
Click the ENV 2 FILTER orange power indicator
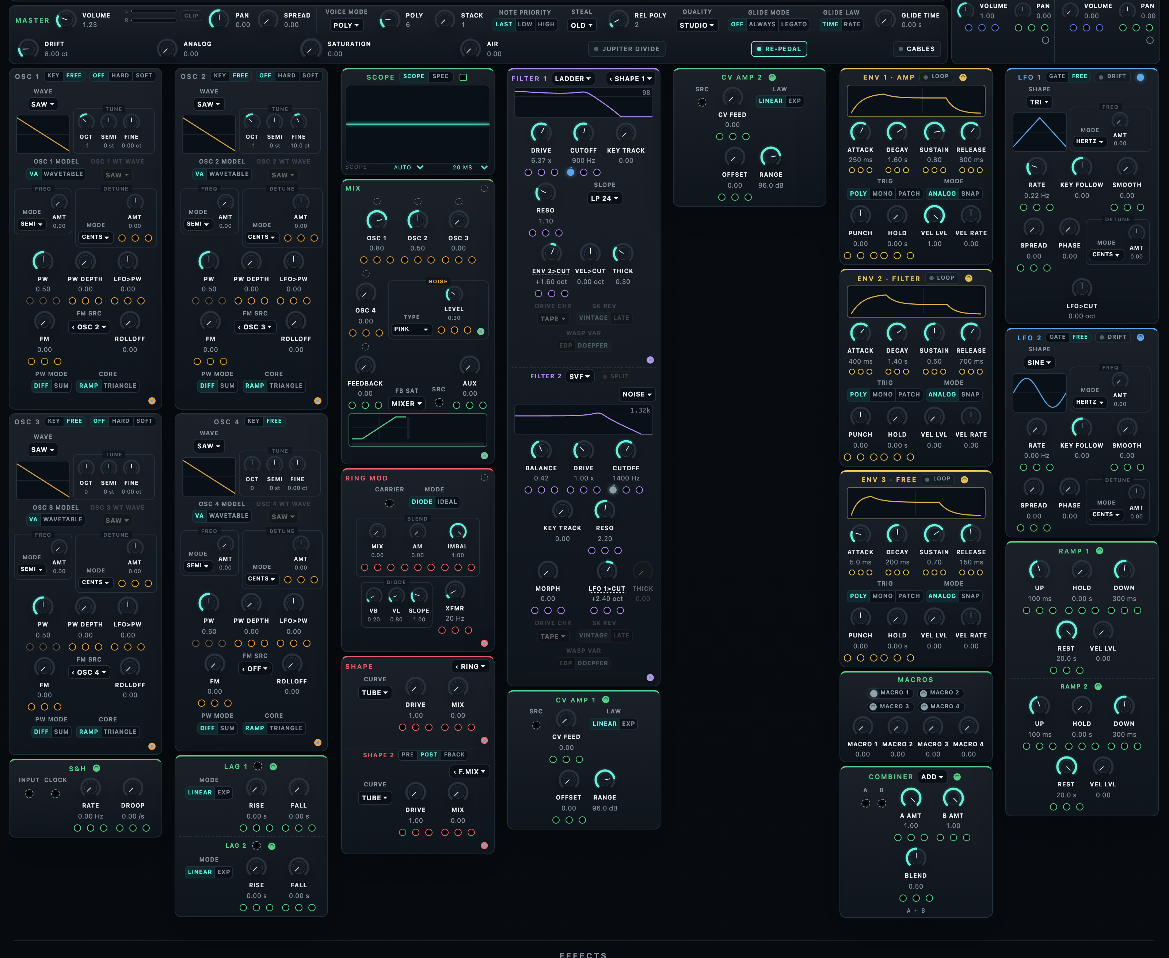968,278
